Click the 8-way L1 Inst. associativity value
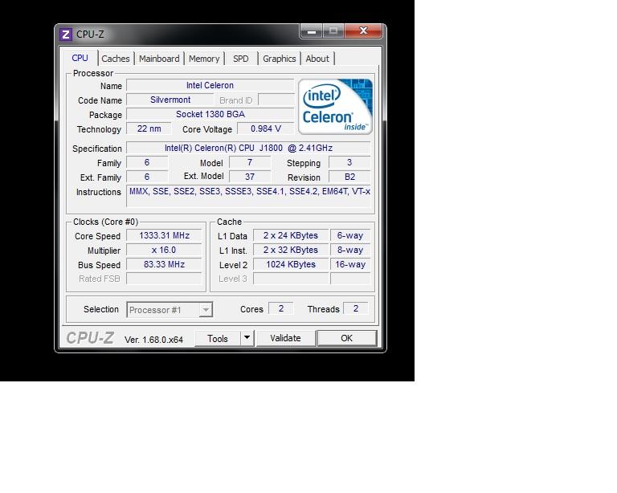 click(x=350, y=250)
